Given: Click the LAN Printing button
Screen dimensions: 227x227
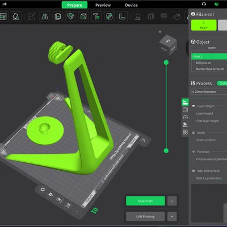Looking at the screenshot, I should (x=145, y=216).
